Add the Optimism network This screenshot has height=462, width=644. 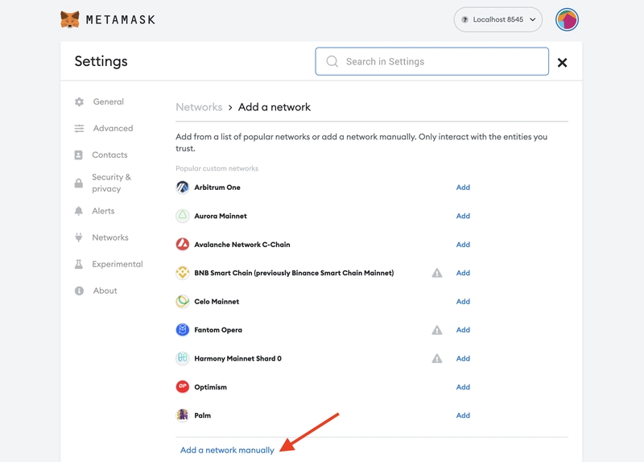tap(463, 387)
